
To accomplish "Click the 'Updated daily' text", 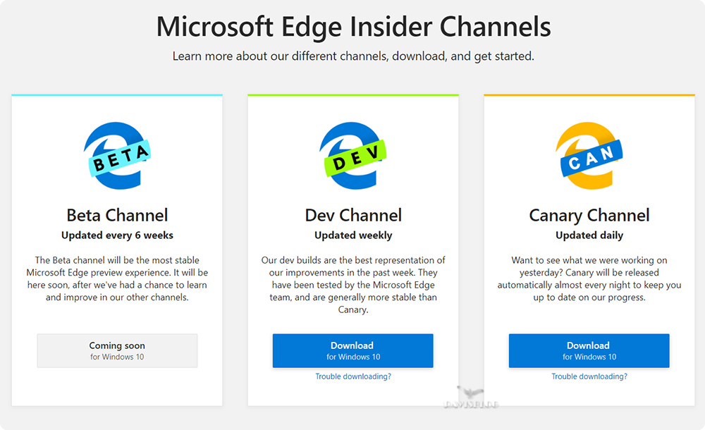I will tap(589, 235).
